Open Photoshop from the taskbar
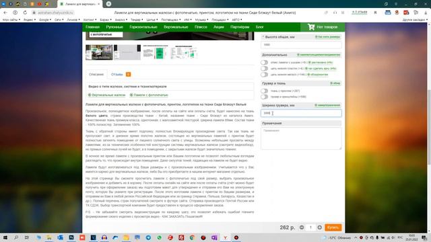 [71, 237]
